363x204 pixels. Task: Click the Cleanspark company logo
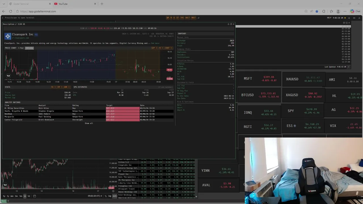(x=8, y=36)
